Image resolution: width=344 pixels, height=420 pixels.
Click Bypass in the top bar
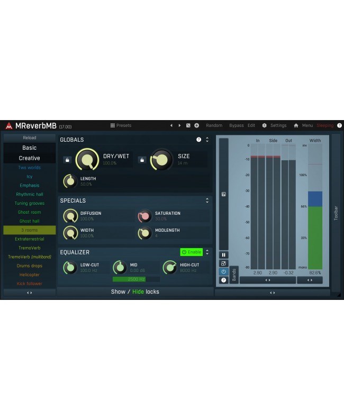tap(236, 125)
